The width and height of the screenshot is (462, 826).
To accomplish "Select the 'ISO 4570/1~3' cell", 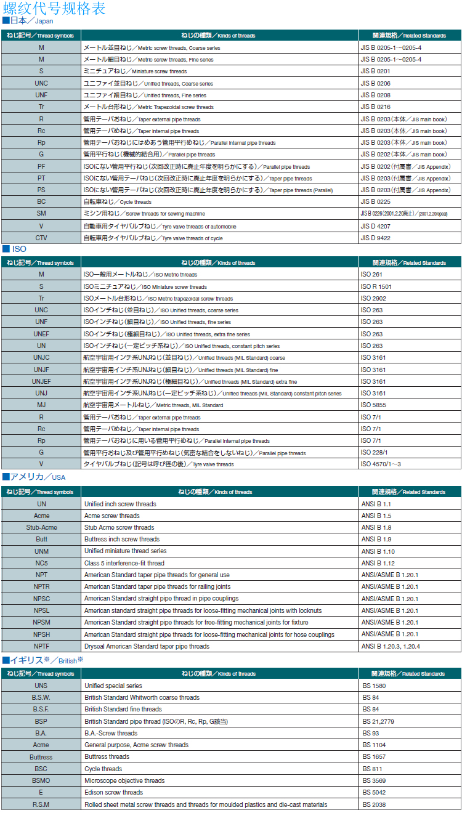I will 410,464.
